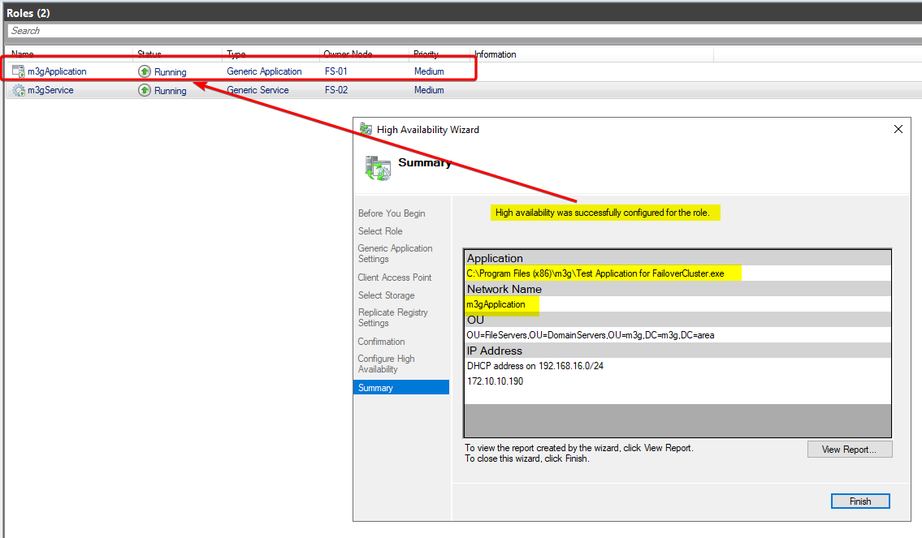
Task: Click the Running text for m3gApplication
Action: pyautogui.click(x=171, y=71)
